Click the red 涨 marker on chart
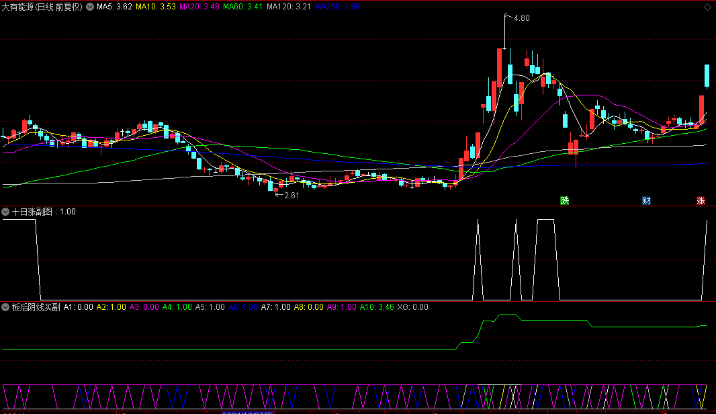Image resolution: width=716 pixels, height=414 pixels. tap(701, 200)
